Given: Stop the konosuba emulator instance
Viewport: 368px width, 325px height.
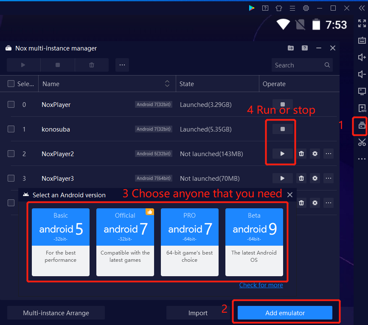Looking at the screenshot, I should 283,129.
